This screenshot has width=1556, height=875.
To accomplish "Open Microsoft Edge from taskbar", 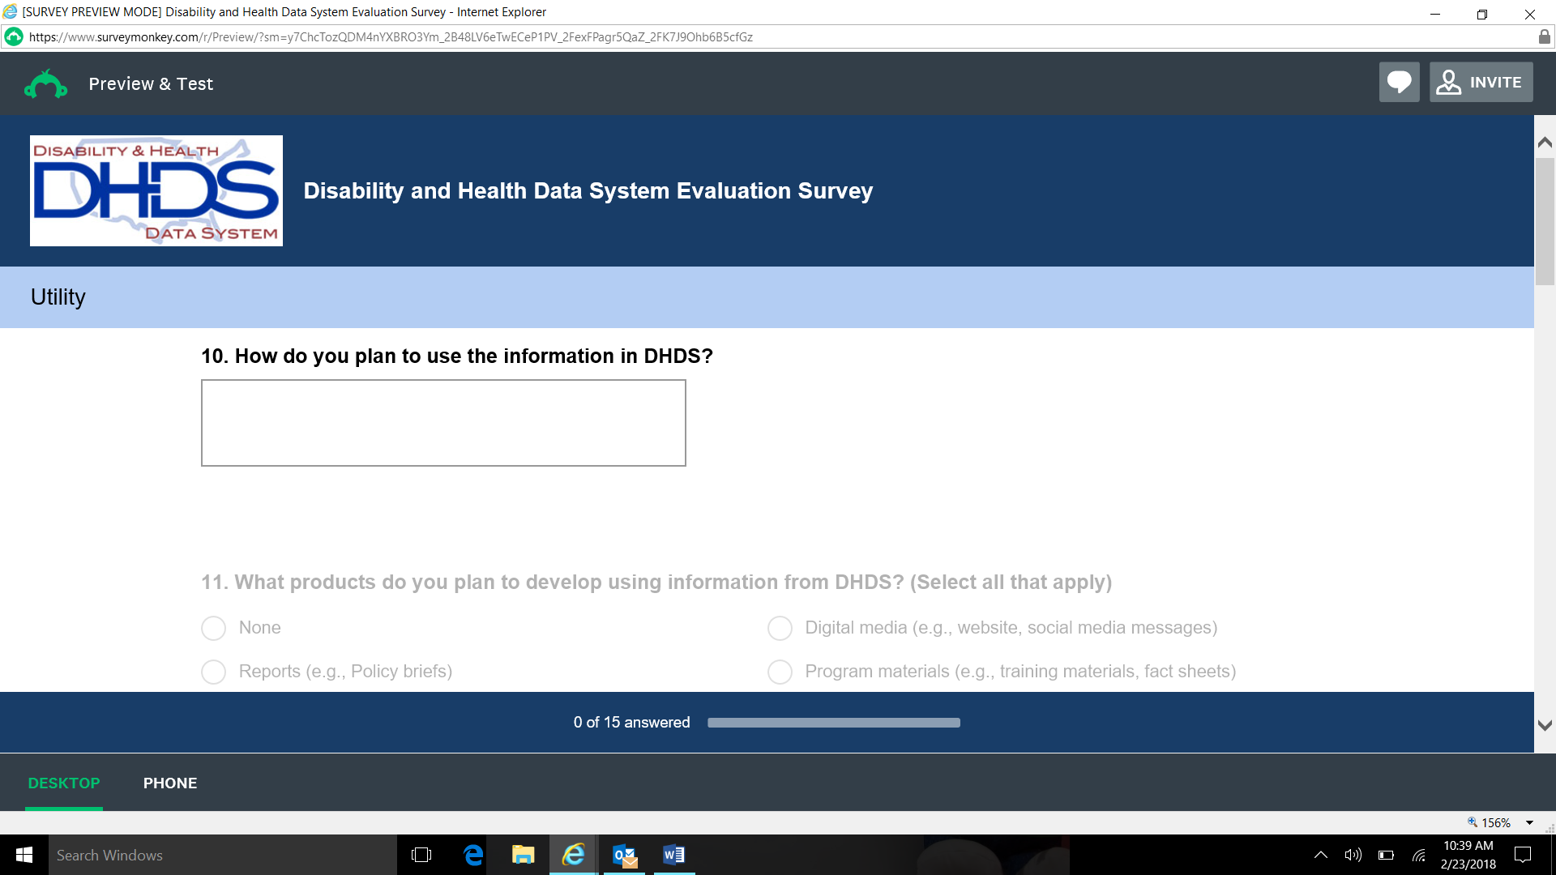I will coord(473,855).
